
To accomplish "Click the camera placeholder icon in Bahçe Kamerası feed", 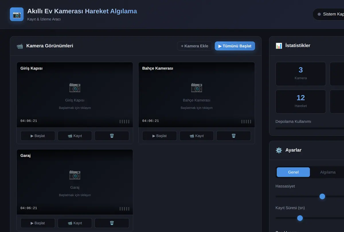I will (x=197, y=87).
